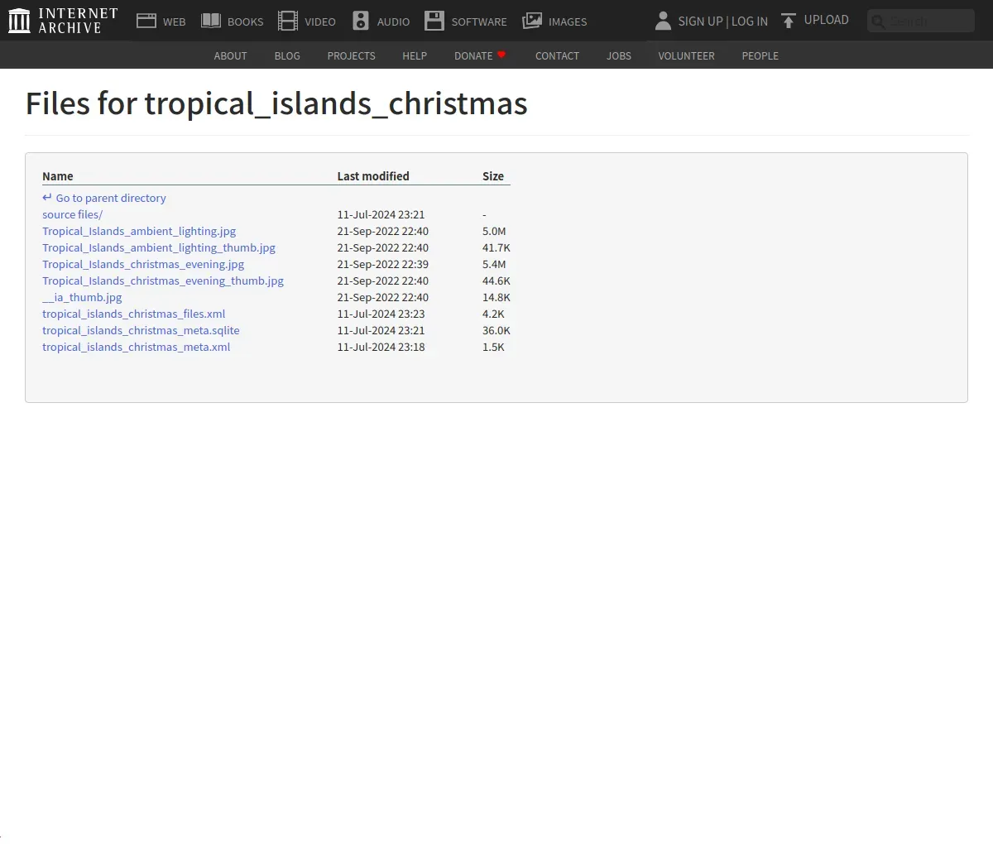The width and height of the screenshot is (993, 844).
Task: Open Tropical_Islands_ambient_lighting.jpg
Action: coord(139,231)
